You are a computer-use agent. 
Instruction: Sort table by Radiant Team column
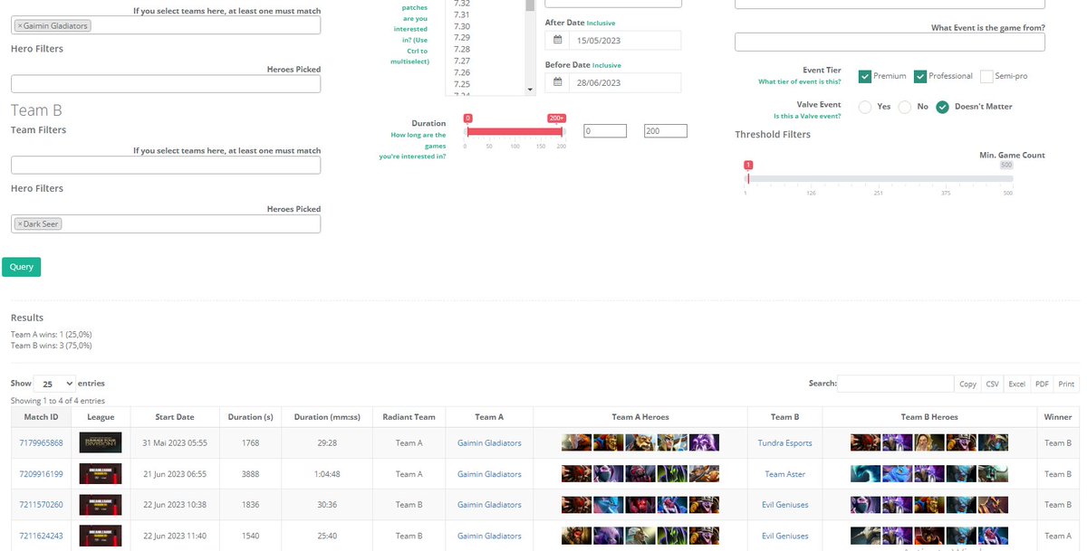409,417
